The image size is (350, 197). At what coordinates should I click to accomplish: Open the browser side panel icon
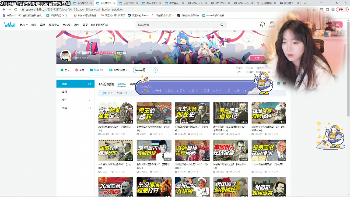327,10
